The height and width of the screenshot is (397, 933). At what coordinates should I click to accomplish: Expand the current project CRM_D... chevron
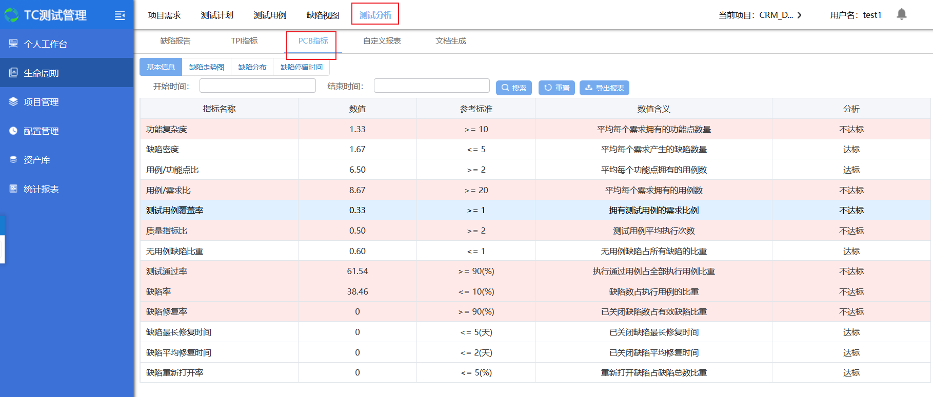[x=799, y=15]
